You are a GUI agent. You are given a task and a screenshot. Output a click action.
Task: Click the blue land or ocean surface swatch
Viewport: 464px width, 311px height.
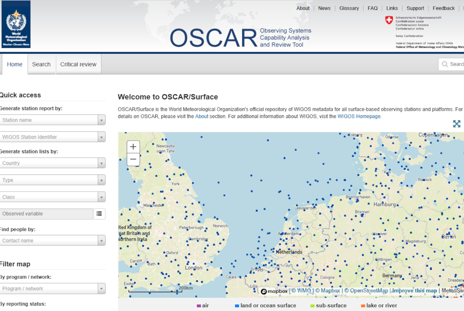click(237, 306)
